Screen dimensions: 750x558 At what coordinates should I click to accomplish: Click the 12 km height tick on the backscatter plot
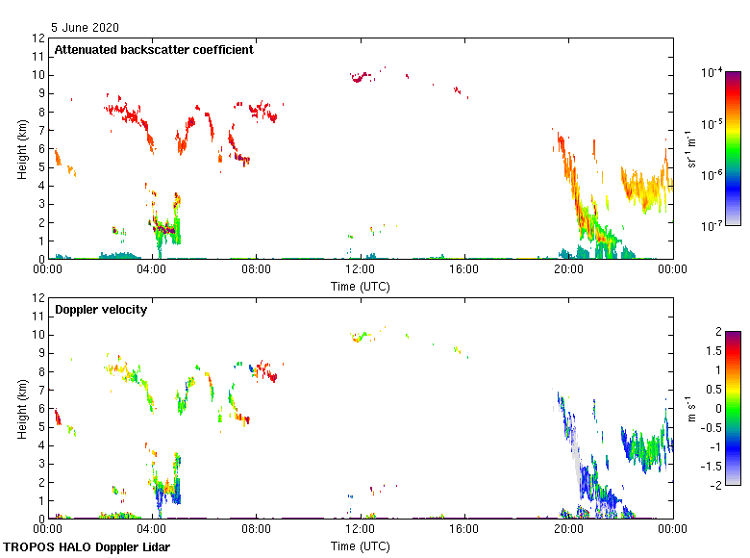pyautogui.click(x=39, y=38)
